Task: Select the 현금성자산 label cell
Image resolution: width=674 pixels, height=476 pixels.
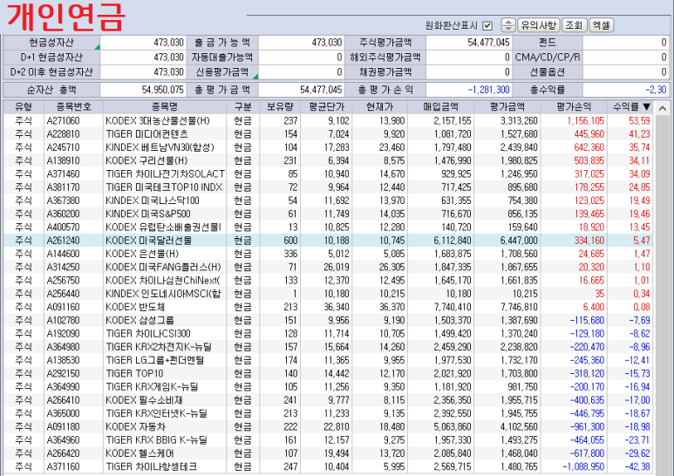Action: pos(52,43)
